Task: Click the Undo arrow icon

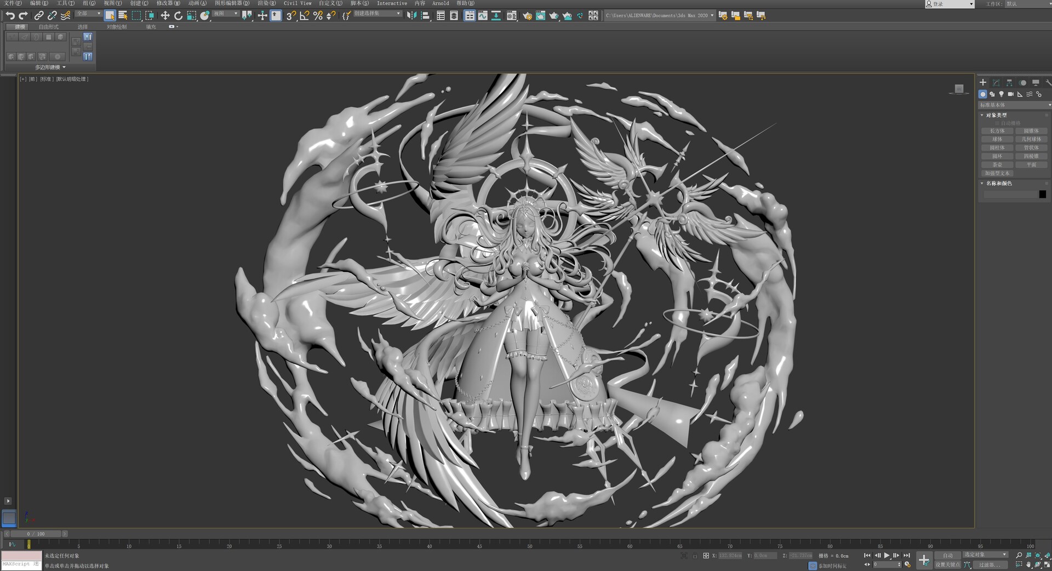Action: pyautogui.click(x=10, y=16)
